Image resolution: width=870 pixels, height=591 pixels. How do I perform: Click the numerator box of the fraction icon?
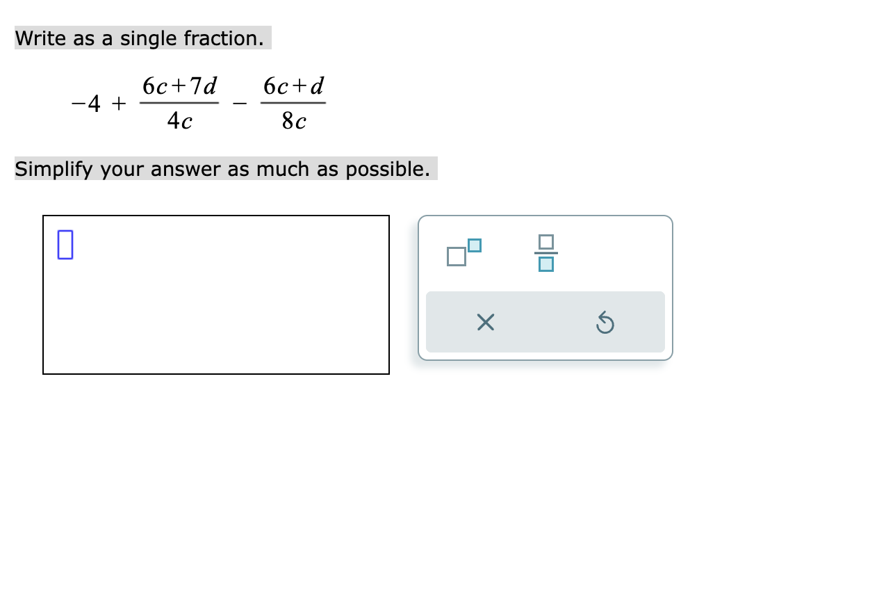point(546,243)
